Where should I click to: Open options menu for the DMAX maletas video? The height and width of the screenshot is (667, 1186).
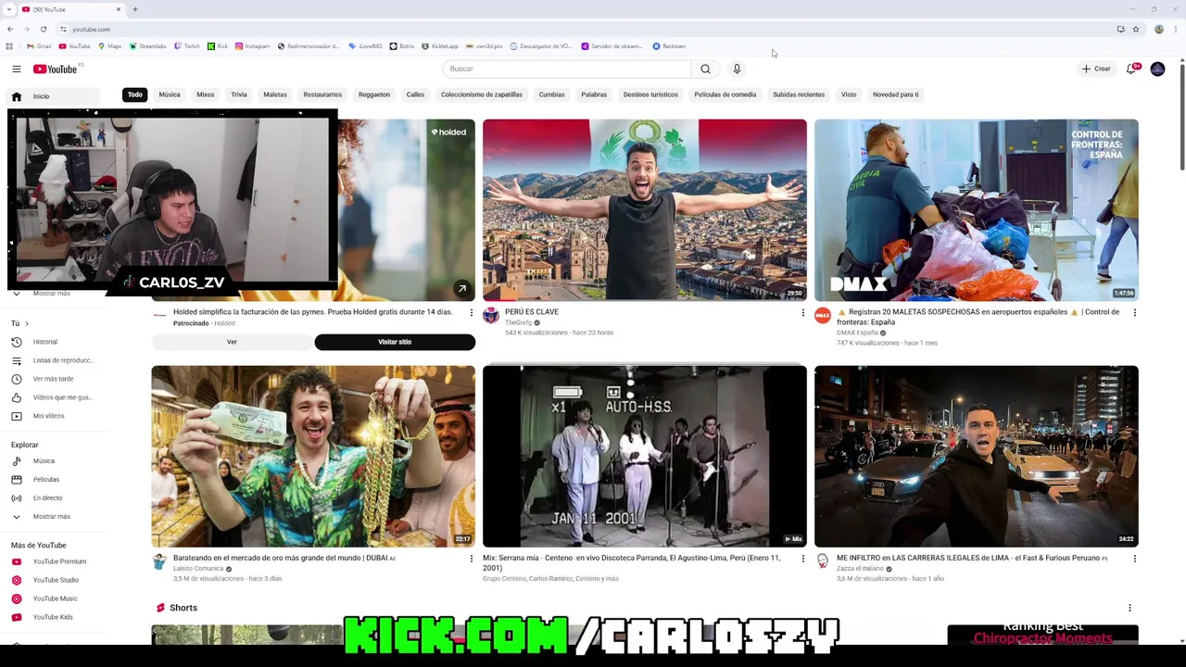point(1134,313)
